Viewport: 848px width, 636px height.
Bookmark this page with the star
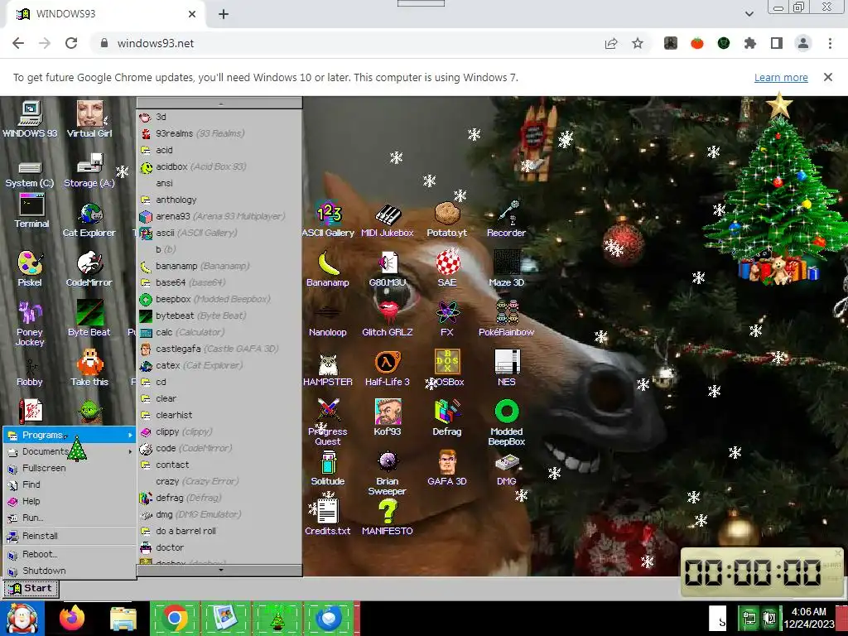pos(638,43)
